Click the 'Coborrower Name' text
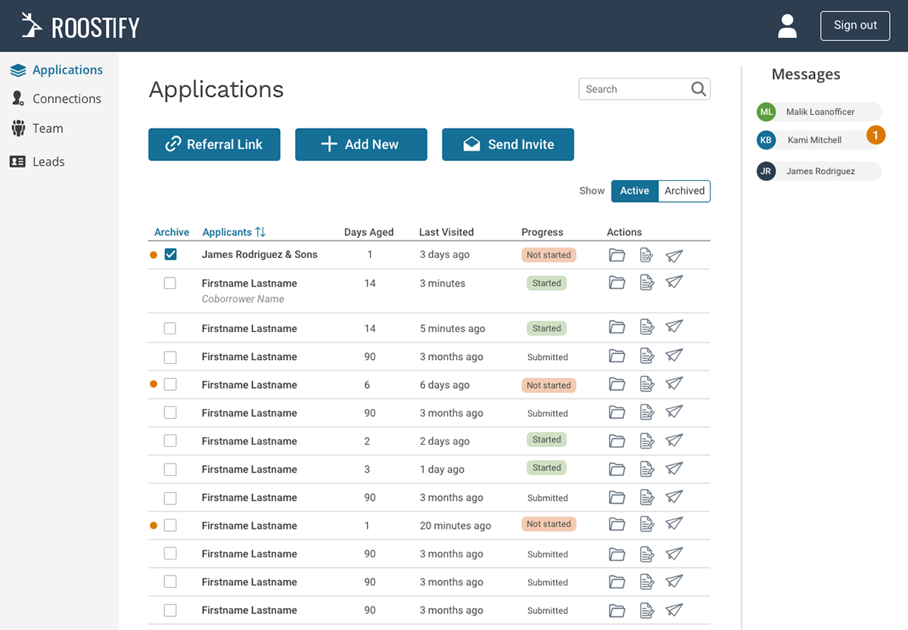The image size is (908, 630). tap(243, 299)
